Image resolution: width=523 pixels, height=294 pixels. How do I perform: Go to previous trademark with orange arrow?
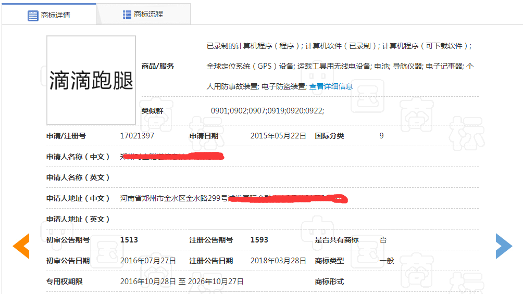21,246
